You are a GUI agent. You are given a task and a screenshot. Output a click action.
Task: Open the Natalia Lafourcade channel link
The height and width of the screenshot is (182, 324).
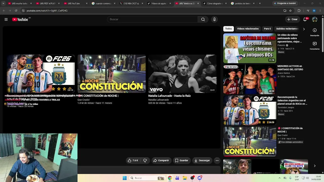coord(158,100)
